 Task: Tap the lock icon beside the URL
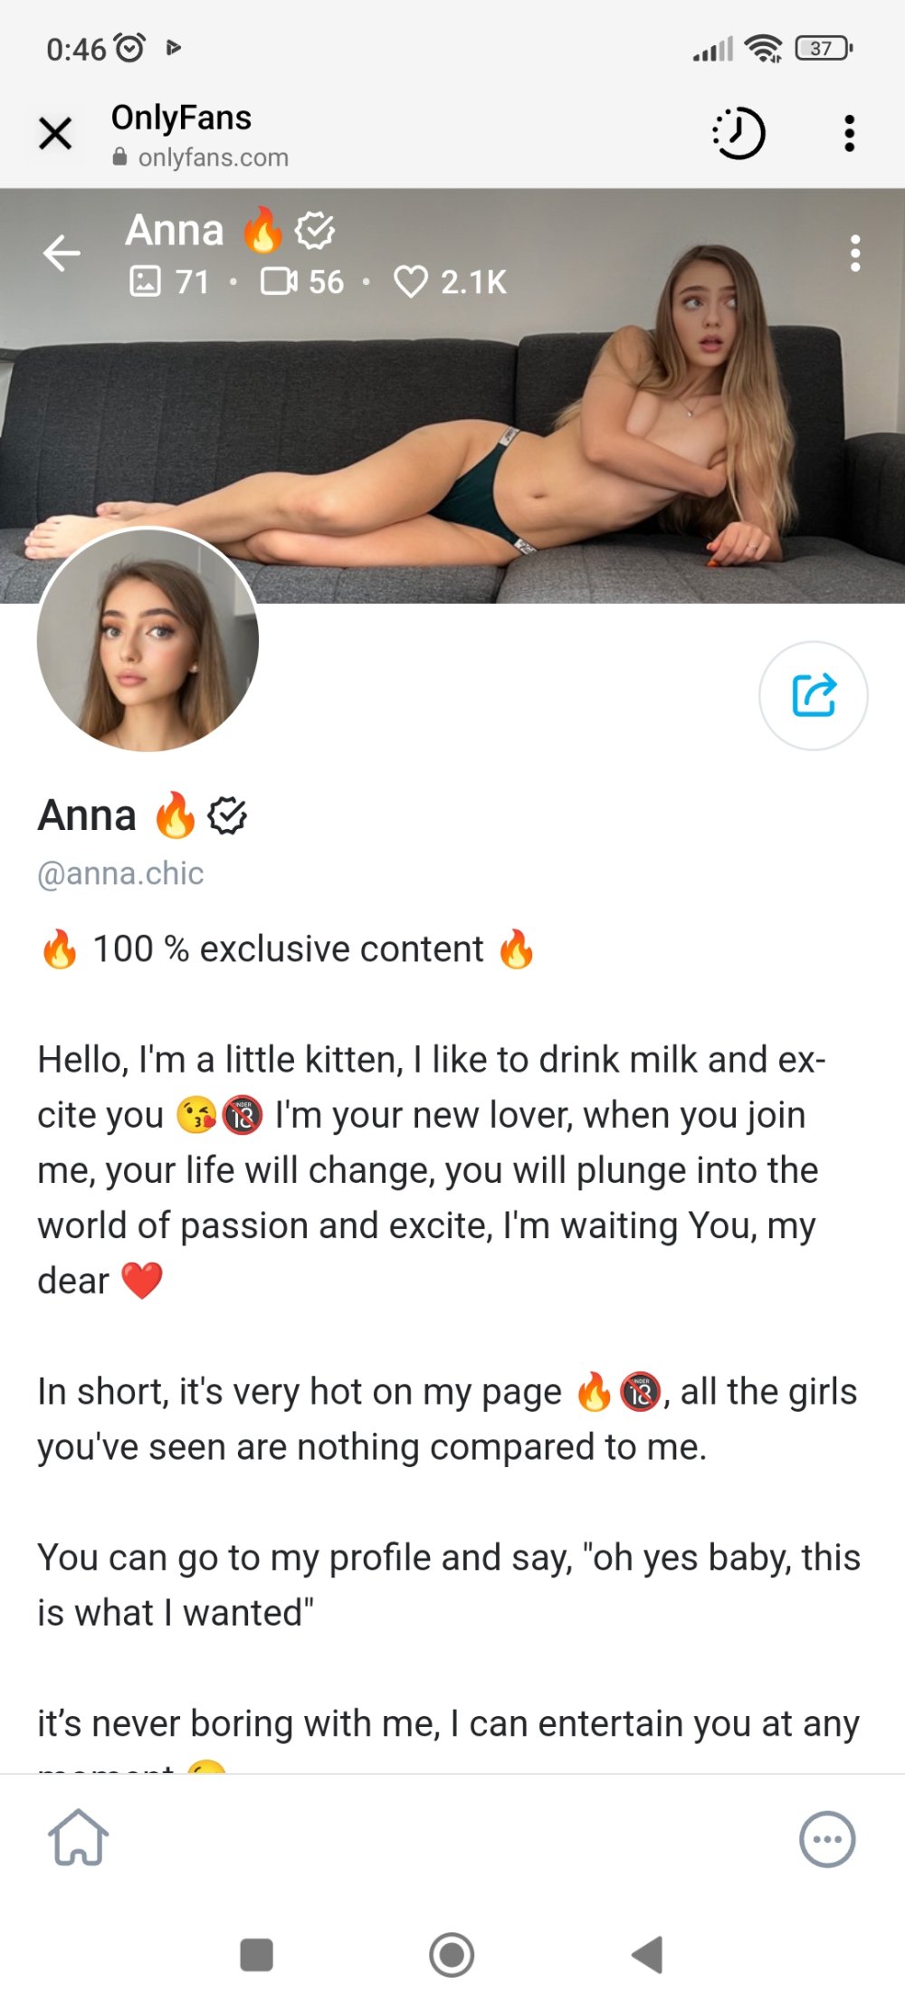coord(119,157)
